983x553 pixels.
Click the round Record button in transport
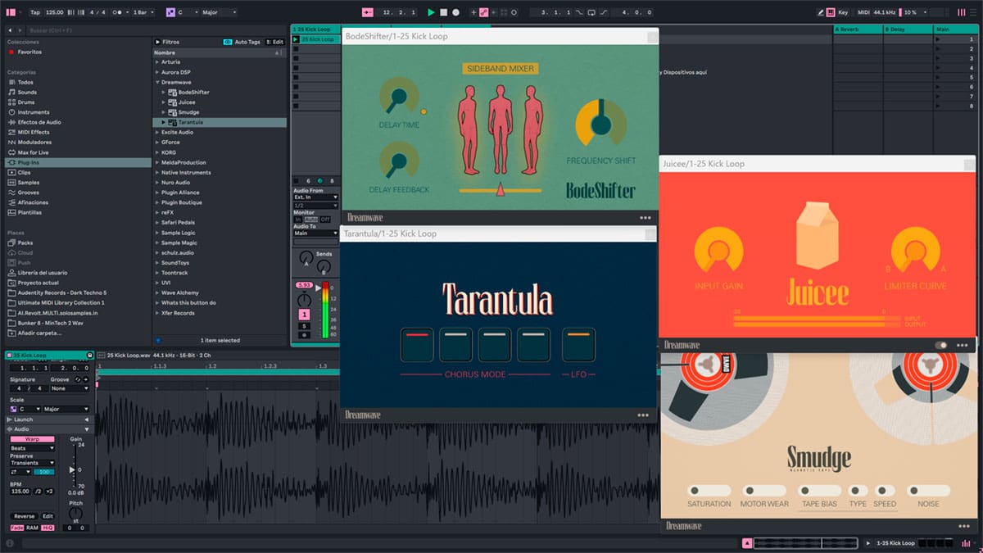click(x=455, y=12)
